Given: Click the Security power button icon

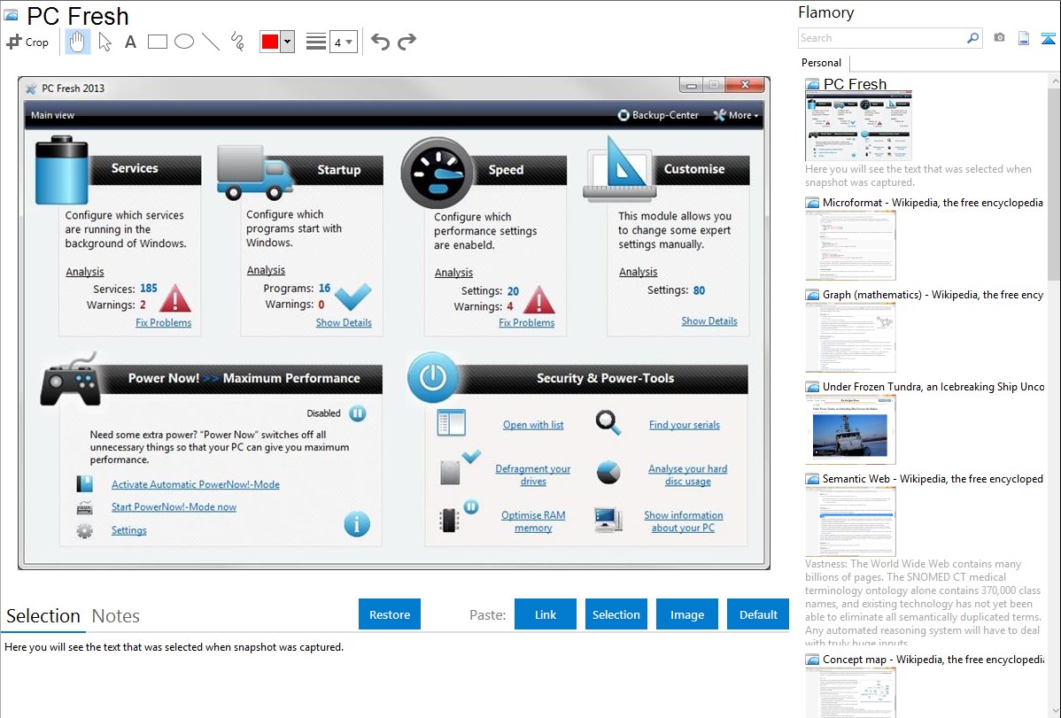Looking at the screenshot, I should [x=432, y=377].
